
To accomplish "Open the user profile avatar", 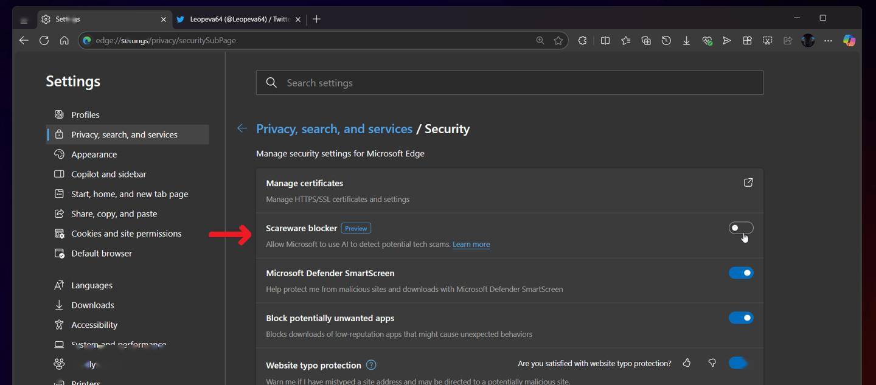I will pyautogui.click(x=808, y=41).
